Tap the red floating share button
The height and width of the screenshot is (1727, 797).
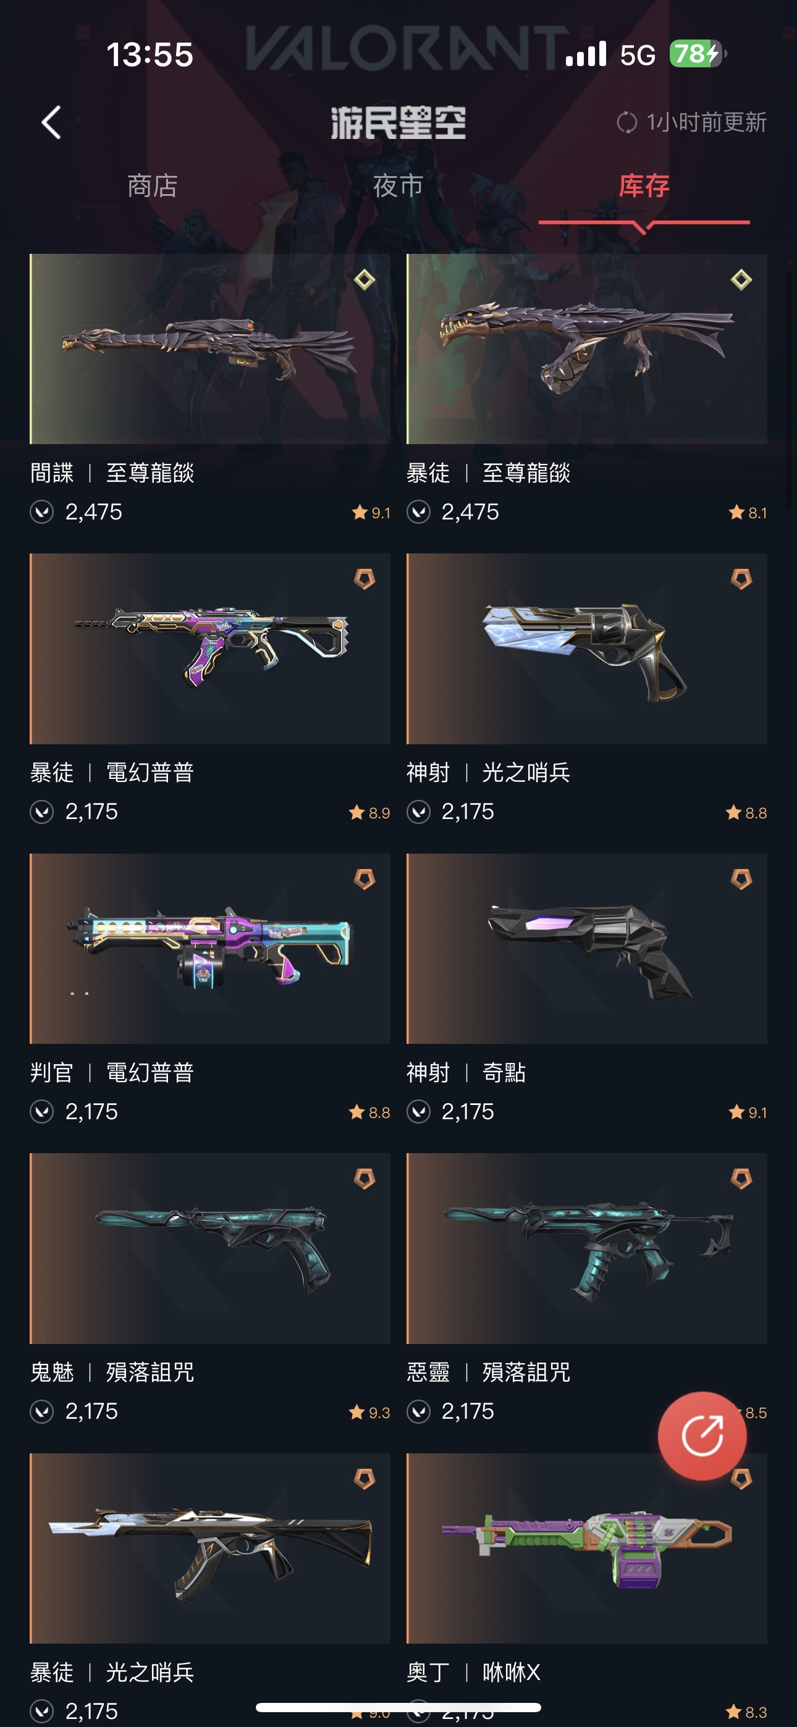pos(702,1435)
